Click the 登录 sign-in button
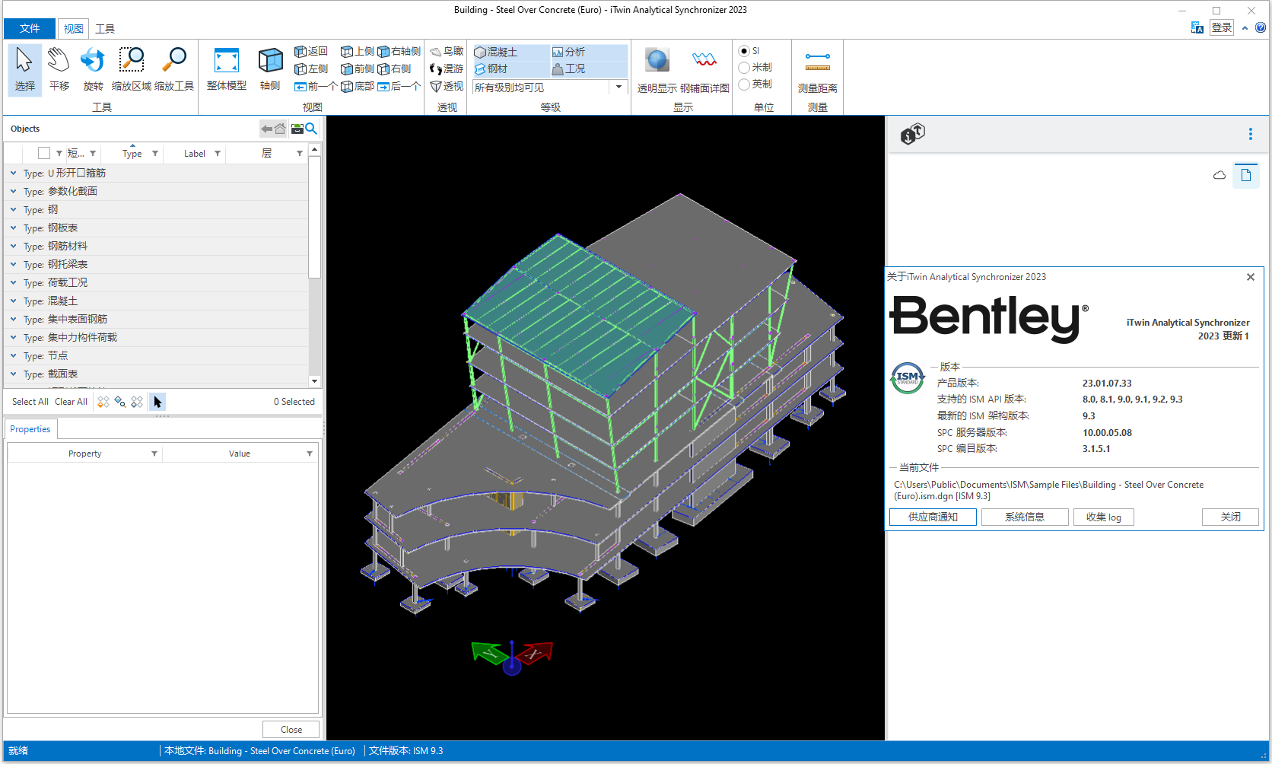 click(x=1222, y=27)
